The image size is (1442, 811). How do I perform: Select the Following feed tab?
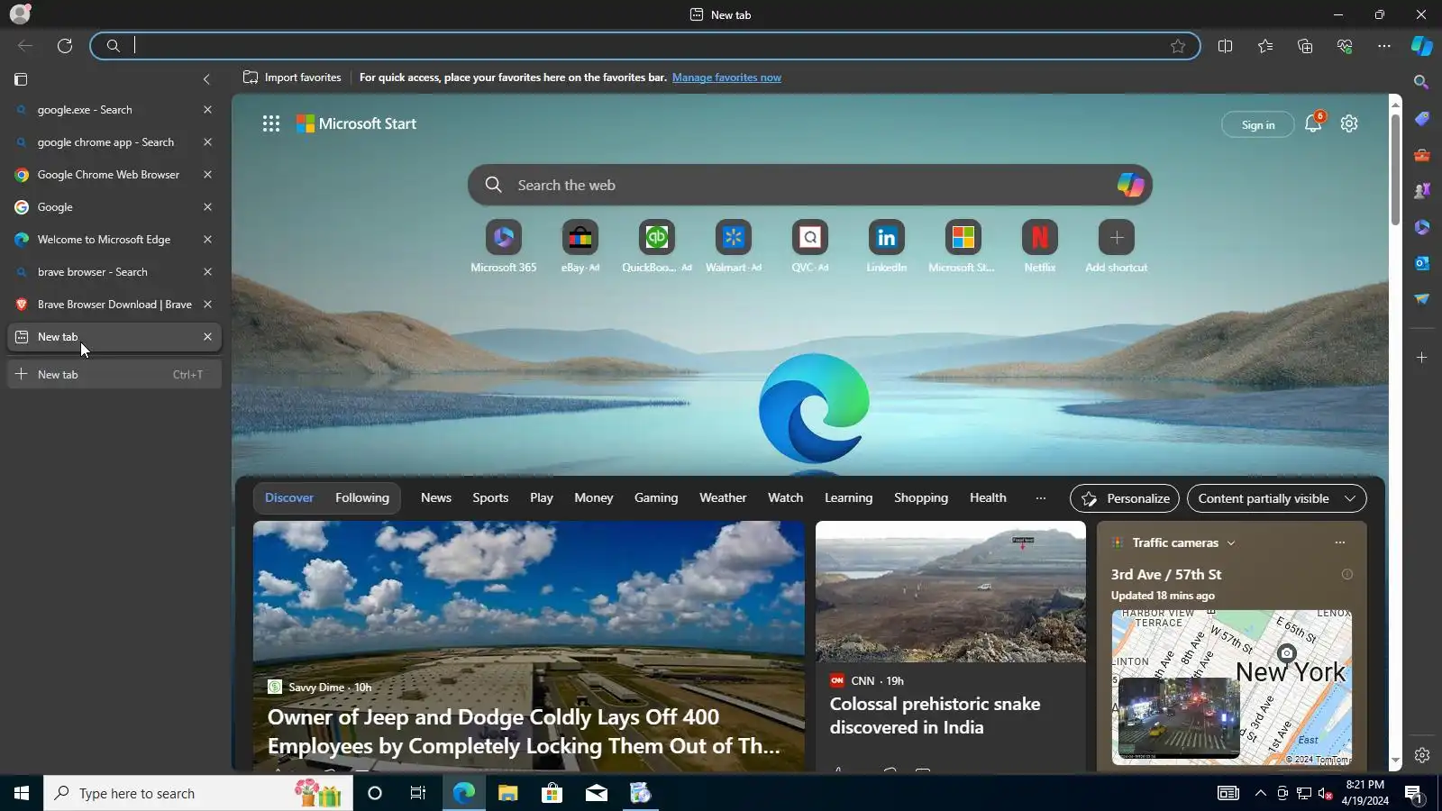click(362, 497)
